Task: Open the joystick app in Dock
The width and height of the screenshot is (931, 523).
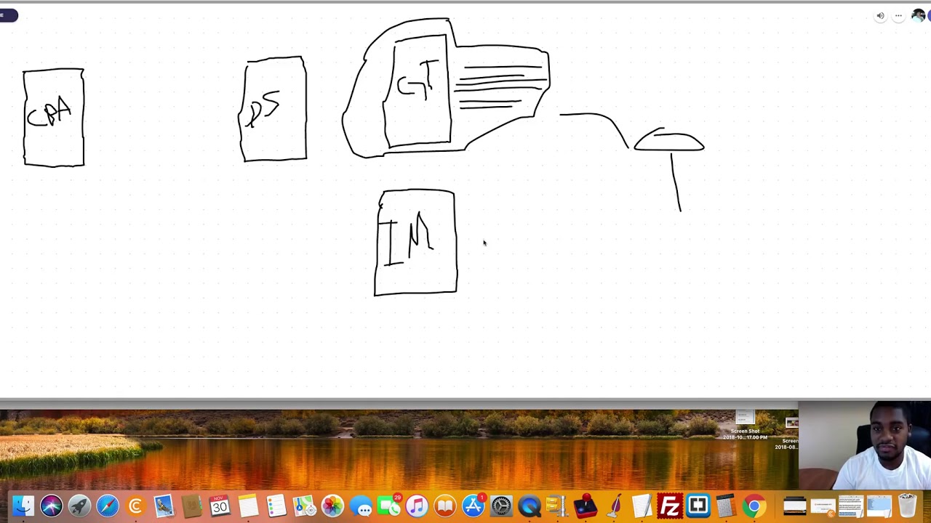Action: 586,506
